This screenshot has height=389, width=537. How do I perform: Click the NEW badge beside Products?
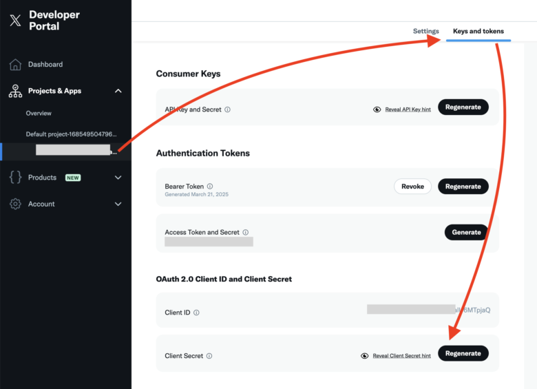point(73,178)
